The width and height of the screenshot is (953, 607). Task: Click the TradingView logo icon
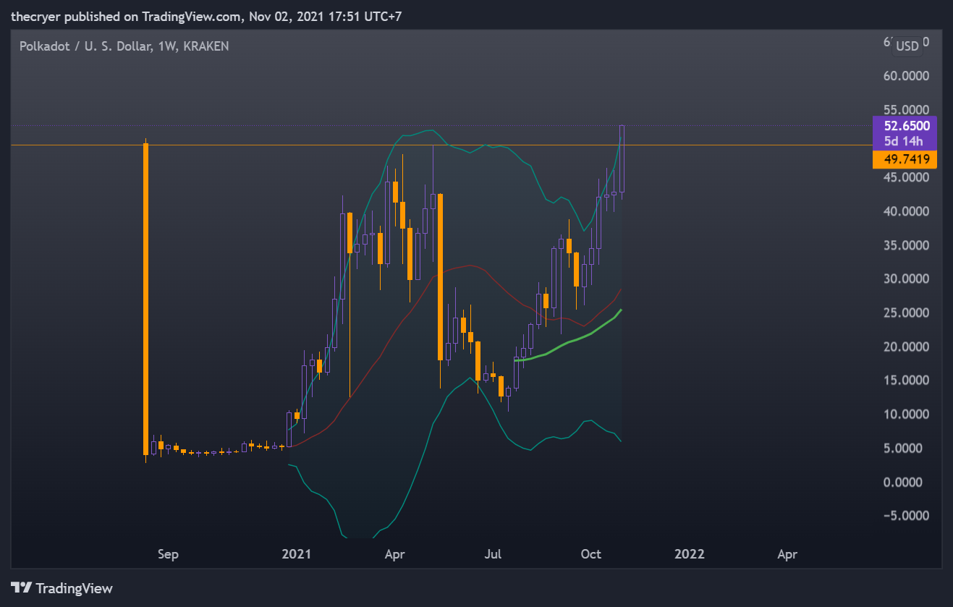click(x=21, y=588)
